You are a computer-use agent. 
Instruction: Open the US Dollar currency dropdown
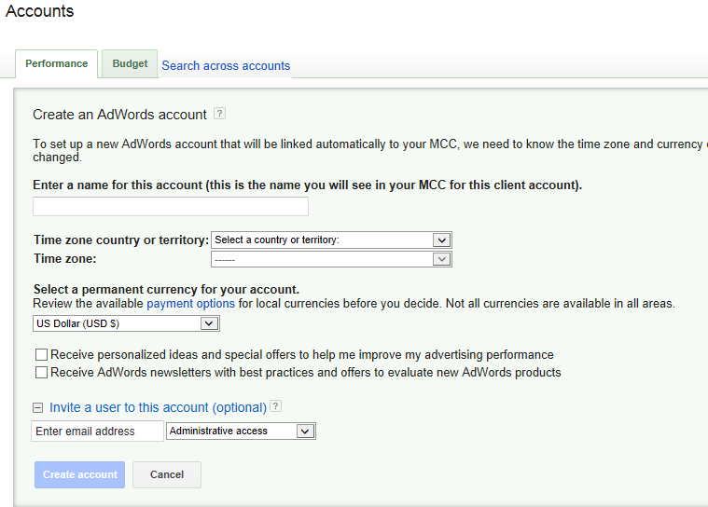pyautogui.click(x=126, y=323)
